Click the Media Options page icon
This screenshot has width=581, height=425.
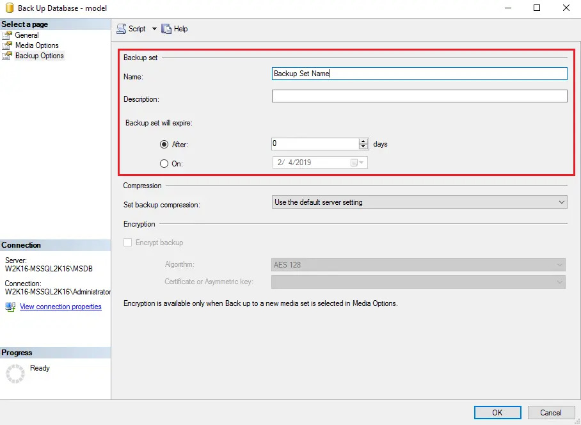pyautogui.click(x=8, y=45)
